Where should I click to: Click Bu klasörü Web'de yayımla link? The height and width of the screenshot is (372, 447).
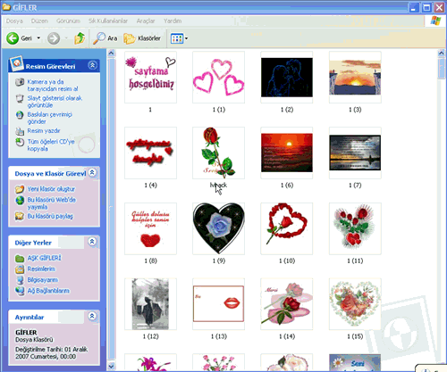point(52,203)
